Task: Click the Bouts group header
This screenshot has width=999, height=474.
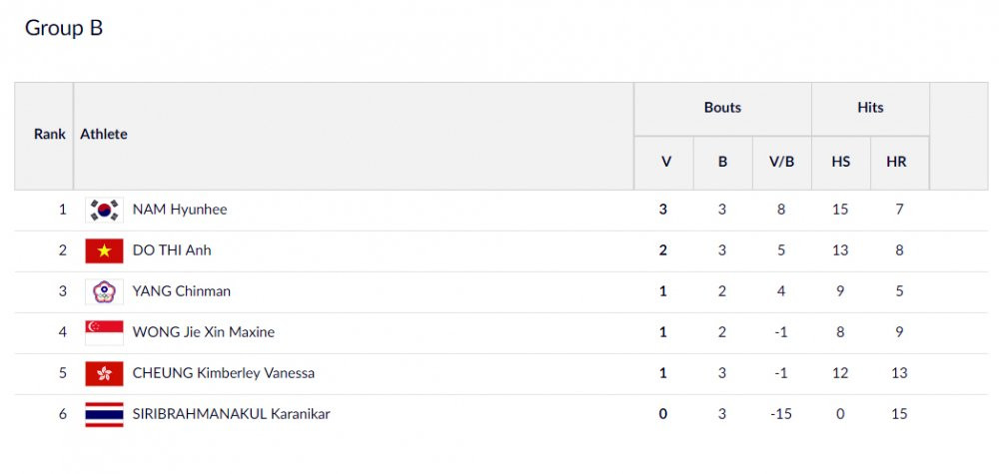Action: (x=722, y=108)
